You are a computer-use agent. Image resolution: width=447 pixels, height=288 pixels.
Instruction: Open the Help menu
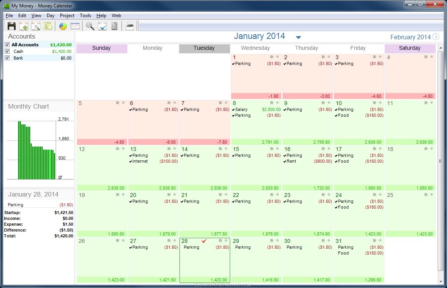(101, 16)
